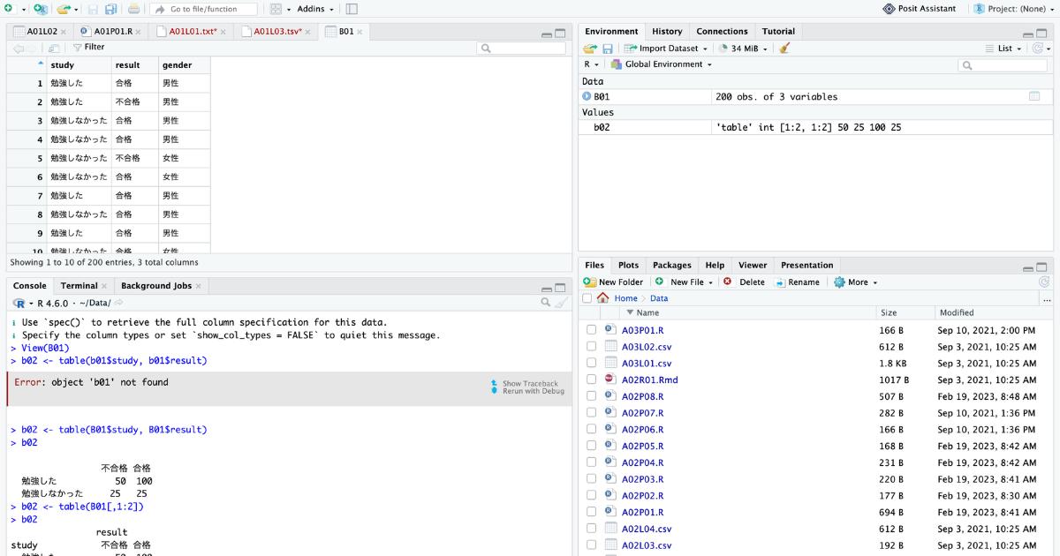Click the Print current file icon
Image resolution: width=1060 pixels, height=556 pixels.
point(133,9)
